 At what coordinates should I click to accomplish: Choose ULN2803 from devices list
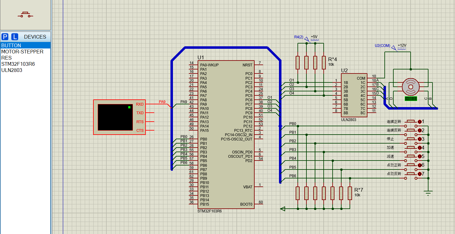click(25, 70)
